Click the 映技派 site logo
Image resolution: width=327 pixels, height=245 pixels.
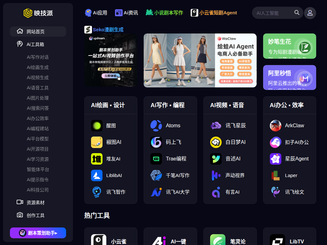38,13
